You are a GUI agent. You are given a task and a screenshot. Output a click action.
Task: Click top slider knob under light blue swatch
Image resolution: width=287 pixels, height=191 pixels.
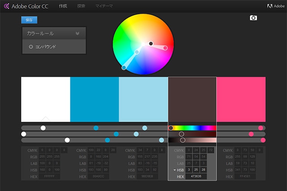(144, 128)
